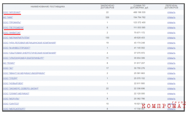Open the АО "ЛОМО" supplier link
The width and height of the screenshot is (189, 114).
click(x=9, y=63)
